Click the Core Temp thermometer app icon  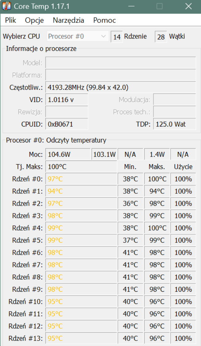coord(6,6)
